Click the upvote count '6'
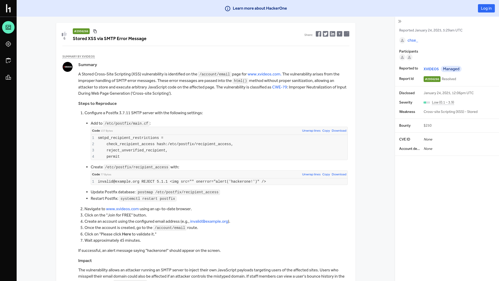This screenshot has width=499, height=281. point(64,39)
